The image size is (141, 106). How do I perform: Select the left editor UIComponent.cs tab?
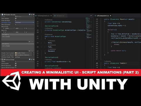[x=43, y=16]
